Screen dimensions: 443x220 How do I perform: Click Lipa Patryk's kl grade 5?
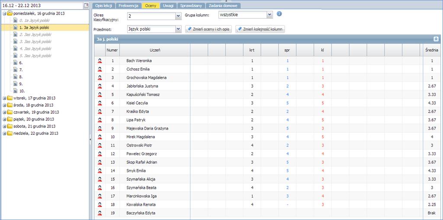tap(323, 120)
